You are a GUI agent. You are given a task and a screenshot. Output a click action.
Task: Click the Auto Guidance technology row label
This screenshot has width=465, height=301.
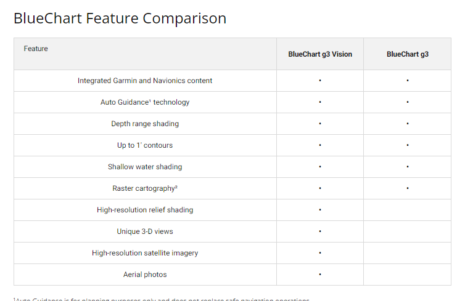(x=145, y=102)
